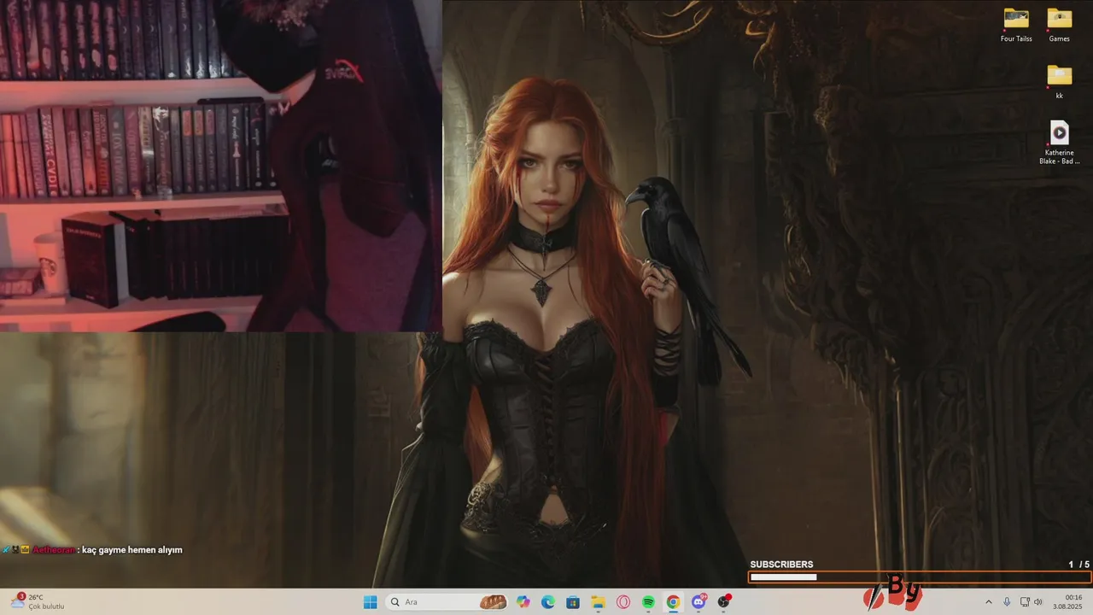Open the clock showing 00:16 3.08.2025
The width and height of the screenshot is (1093, 615).
point(1068,602)
